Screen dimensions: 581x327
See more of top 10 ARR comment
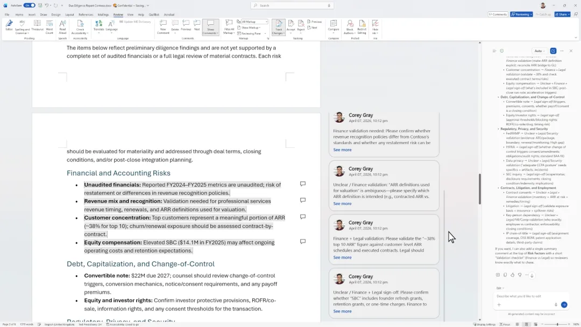342,258
